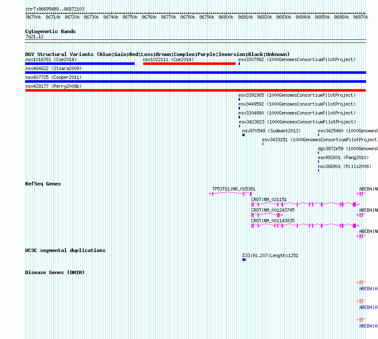Open the esv3391965 variant label
The width and height of the screenshot is (378, 339).
pyautogui.click(x=297, y=95)
